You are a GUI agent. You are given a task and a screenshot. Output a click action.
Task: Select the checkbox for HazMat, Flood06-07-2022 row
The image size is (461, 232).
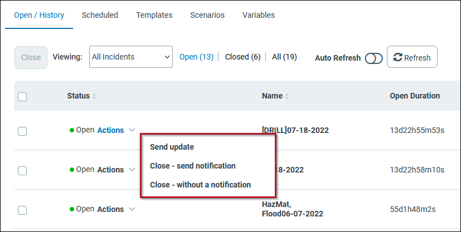pyautogui.click(x=22, y=210)
